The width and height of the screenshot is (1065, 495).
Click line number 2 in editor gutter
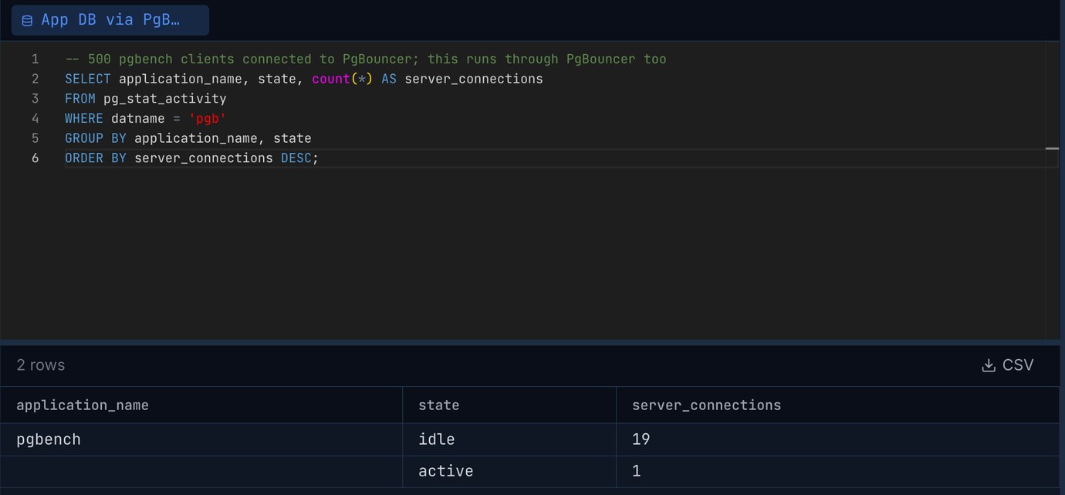click(35, 79)
